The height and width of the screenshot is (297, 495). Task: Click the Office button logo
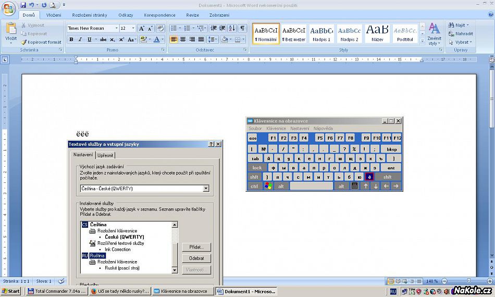point(8,8)
